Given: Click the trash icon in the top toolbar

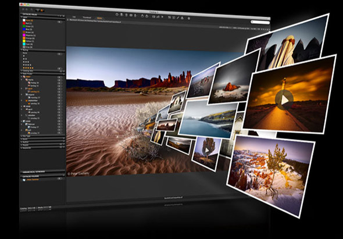Looking at the screenshot, I should [126, 15].
